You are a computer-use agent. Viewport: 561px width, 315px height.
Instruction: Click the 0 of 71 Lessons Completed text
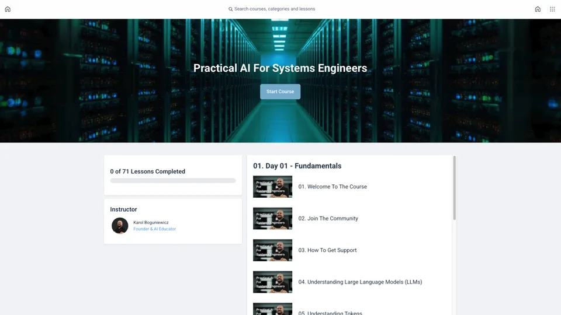tap(147, 171)
